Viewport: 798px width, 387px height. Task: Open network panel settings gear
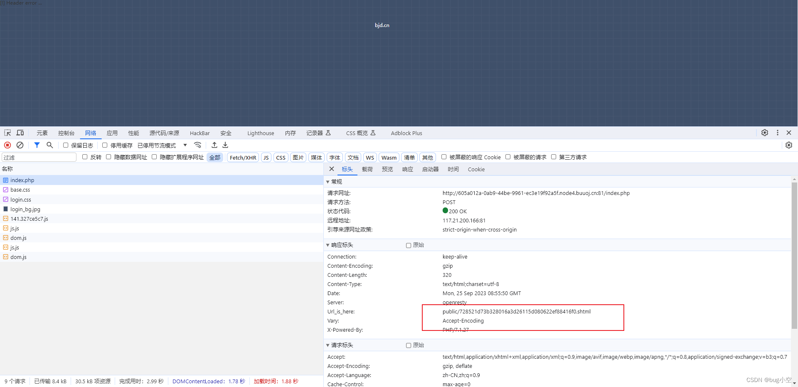point(789,145)
